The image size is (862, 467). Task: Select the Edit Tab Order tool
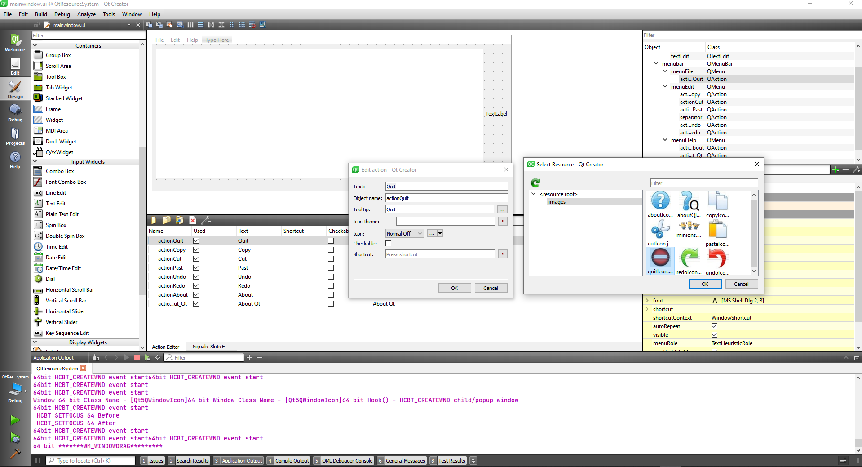pos(180,25)
